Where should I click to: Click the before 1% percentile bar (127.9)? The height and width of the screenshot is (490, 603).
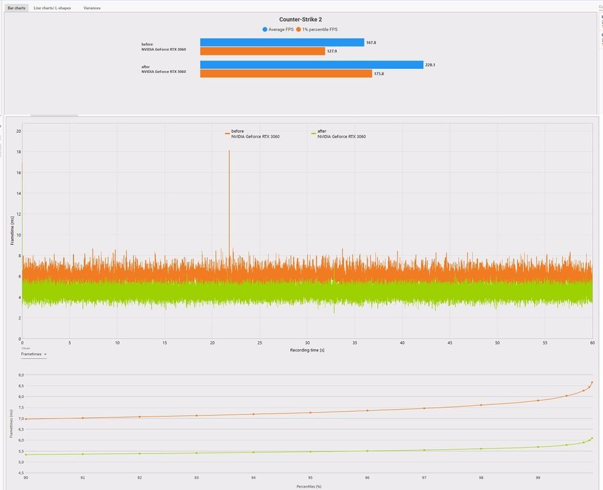coord(262,51)
